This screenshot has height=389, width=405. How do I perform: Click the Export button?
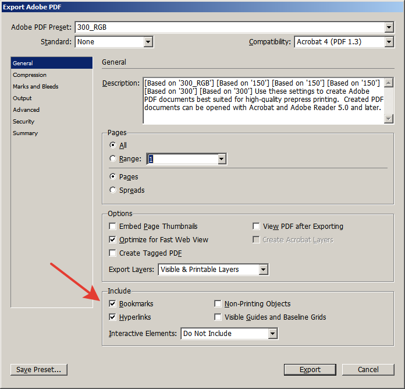click(x=310, y=370)
